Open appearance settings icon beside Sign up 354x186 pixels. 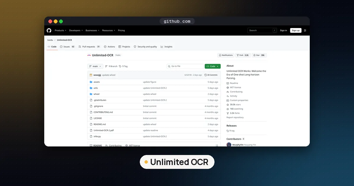coord(305,30)
